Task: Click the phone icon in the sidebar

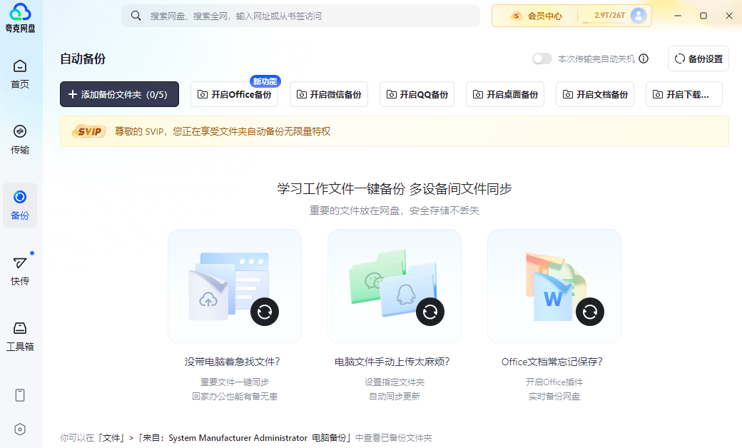Action: pos(20,395)
